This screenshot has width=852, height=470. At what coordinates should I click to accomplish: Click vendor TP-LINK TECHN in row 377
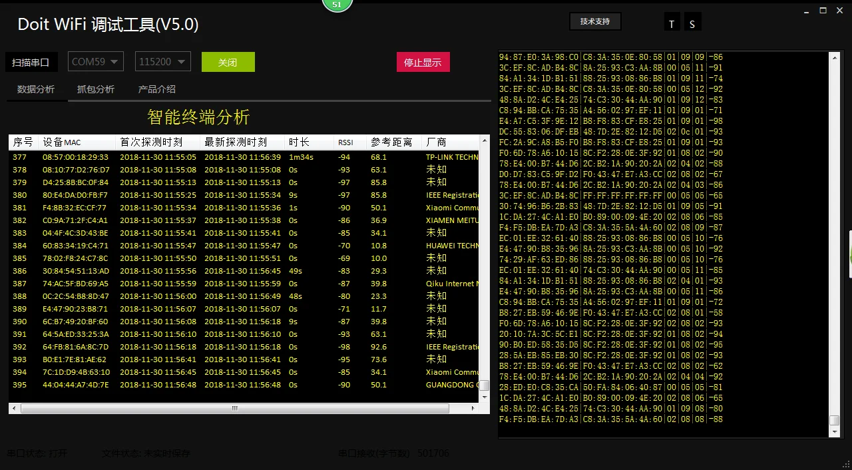click(453, 157)
